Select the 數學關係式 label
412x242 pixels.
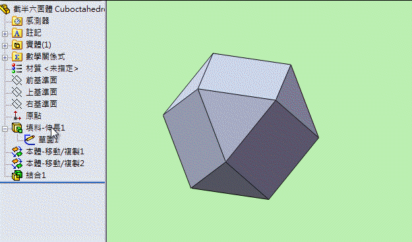point(45,57)
